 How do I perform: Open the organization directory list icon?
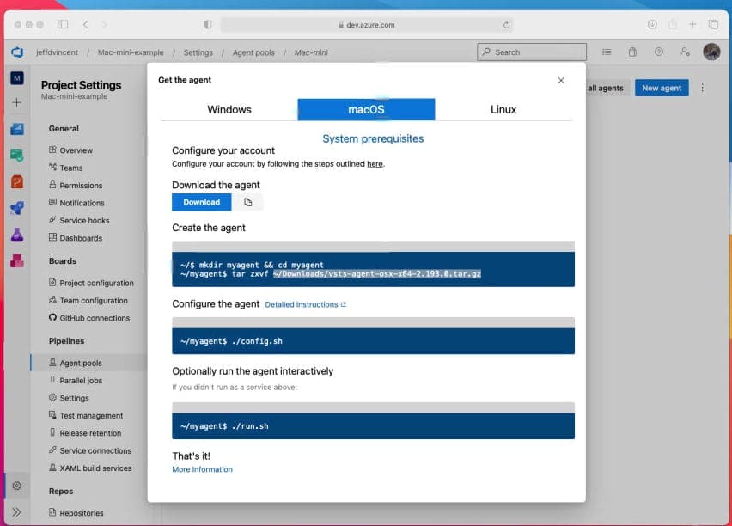[x=608, y=52]
